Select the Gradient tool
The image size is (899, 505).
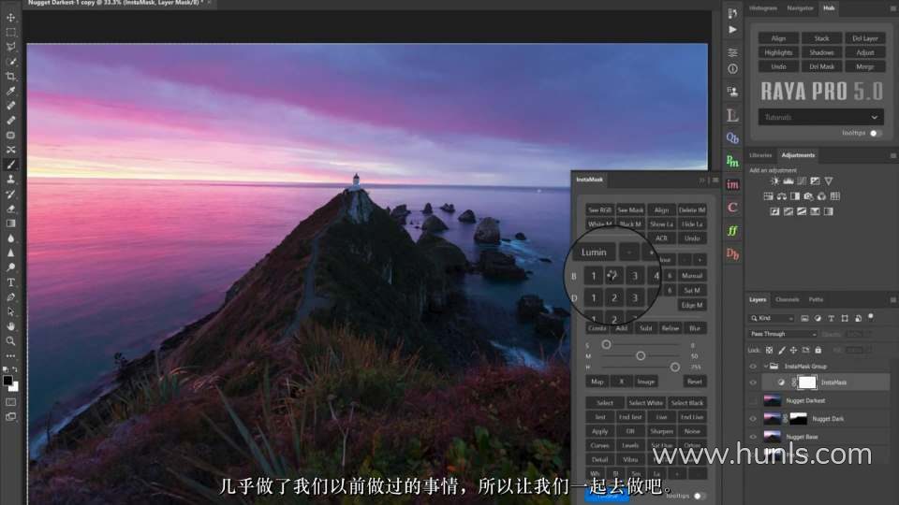[x=11, y=224]
